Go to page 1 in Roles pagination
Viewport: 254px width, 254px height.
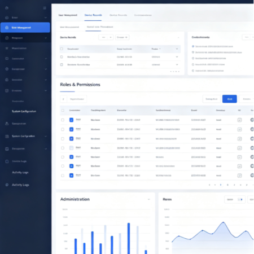pos(221,185)
